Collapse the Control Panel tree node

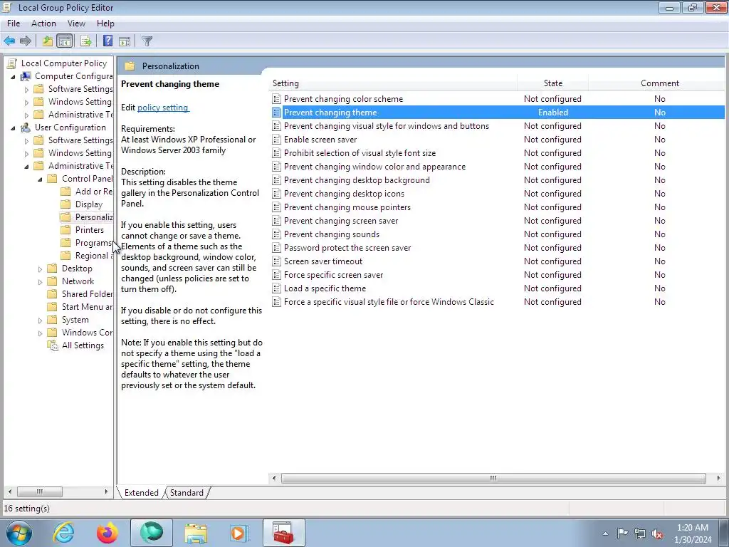pyautogui.click(x=40, y=179)
